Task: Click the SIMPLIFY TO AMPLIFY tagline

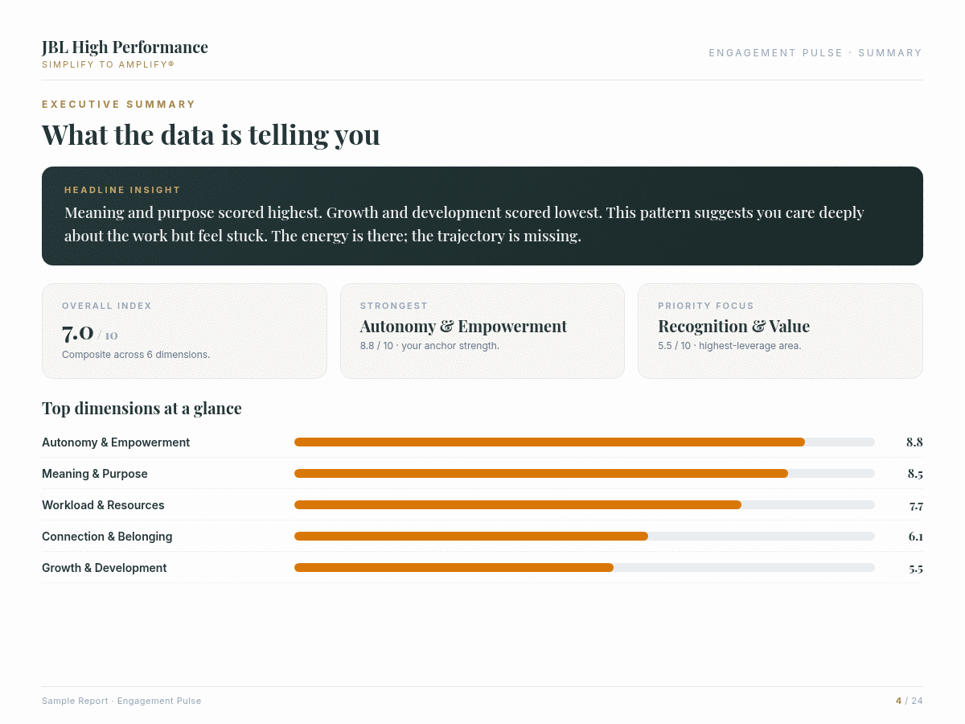Action: [109, 64]
